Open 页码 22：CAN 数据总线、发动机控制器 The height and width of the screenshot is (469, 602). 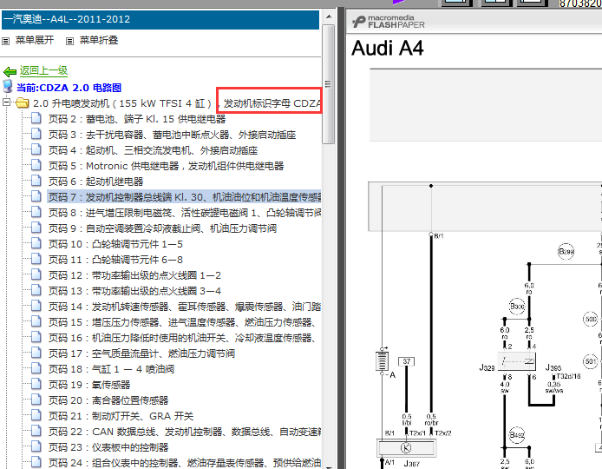tap(185, 432)
